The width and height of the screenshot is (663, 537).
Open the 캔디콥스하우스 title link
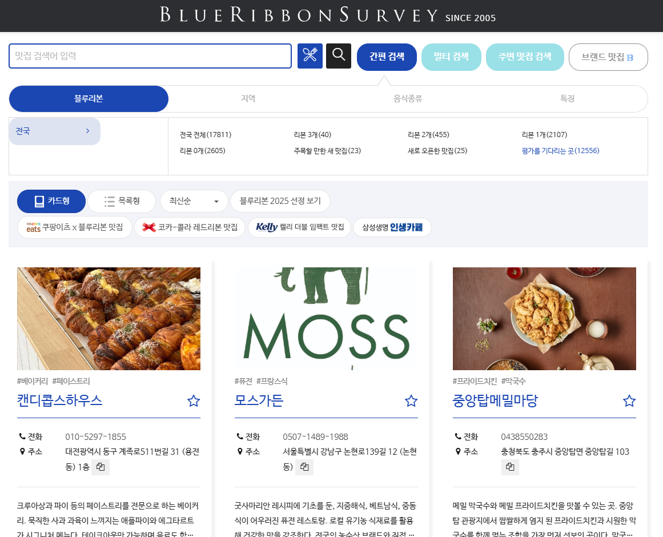coord(59,400)
